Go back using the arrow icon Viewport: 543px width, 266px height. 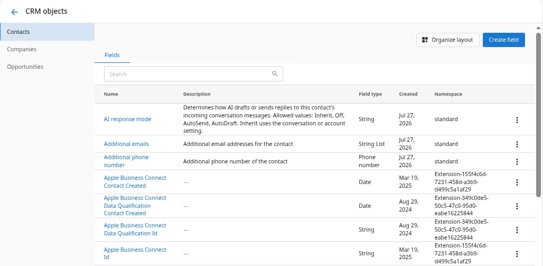pos(14,12)
